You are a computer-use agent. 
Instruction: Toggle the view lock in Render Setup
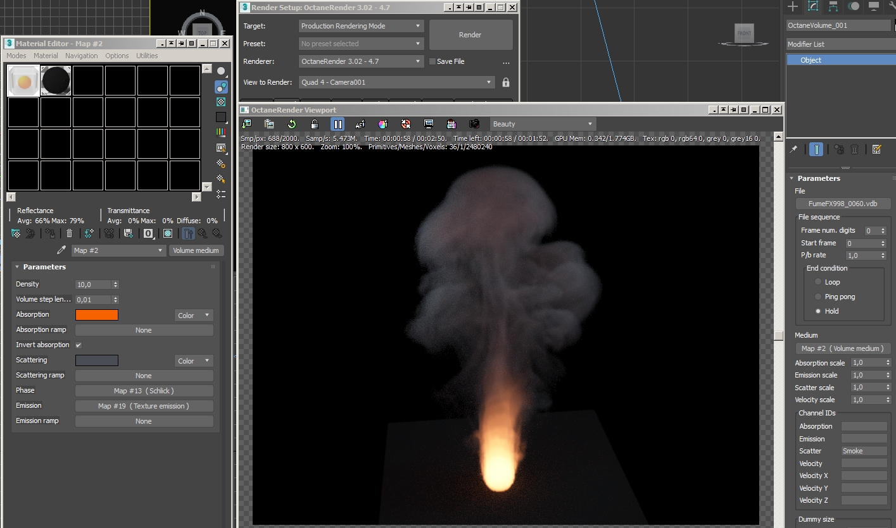point(506,82)
